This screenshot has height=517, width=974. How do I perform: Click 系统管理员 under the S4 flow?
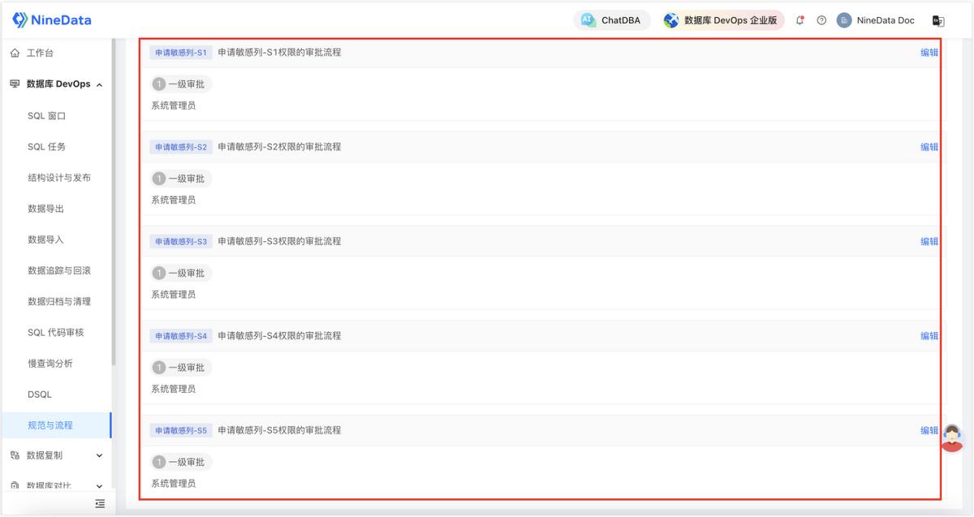[174, 389]
